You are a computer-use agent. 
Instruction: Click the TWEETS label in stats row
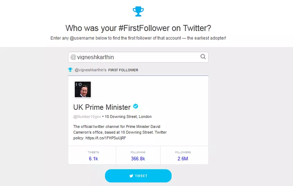[93, 153]
